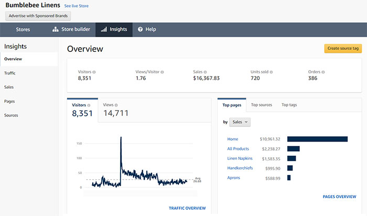367x216 pixels.
Task: Select the Top pages tab
Action: point(232,105)
